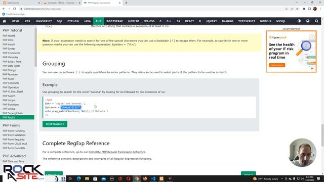Open a new browser tab
Viewport: 324px width, 182px height.
(x=126, y=3)
